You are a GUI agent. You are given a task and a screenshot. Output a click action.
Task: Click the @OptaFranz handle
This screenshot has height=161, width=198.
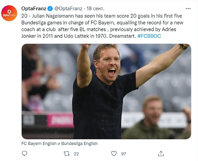68,8
